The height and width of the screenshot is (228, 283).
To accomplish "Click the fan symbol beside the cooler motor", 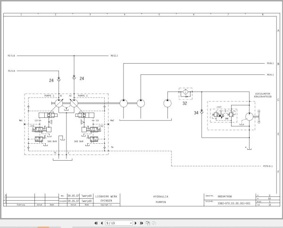I will coord(259,117).
